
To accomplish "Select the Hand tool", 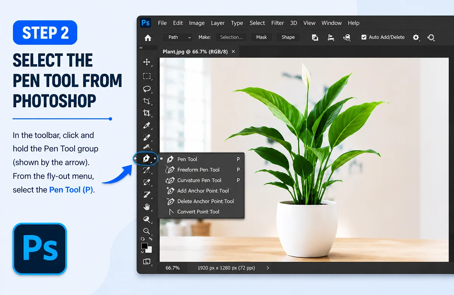I will 147,207.
